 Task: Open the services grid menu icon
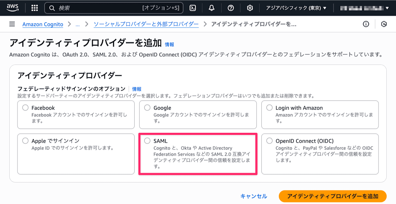[35, 8]
